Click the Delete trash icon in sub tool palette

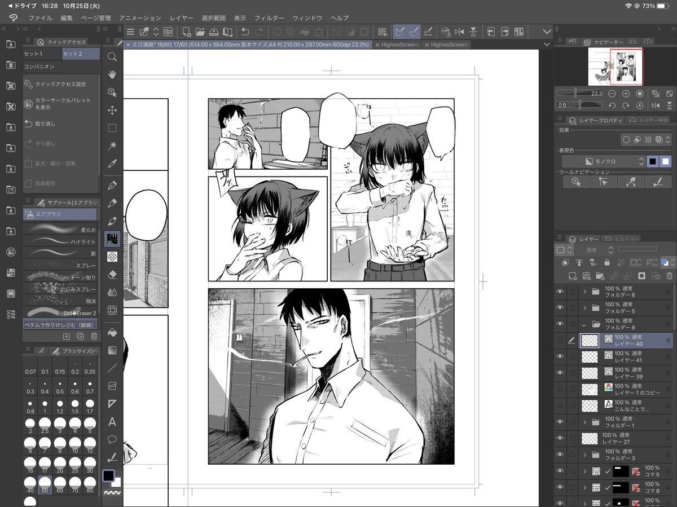coord(94,336)
